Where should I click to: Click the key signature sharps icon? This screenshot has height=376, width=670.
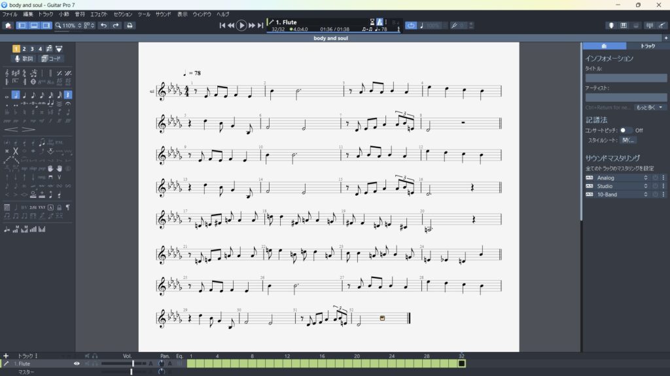pyautogui.click(x=16, y=73)
